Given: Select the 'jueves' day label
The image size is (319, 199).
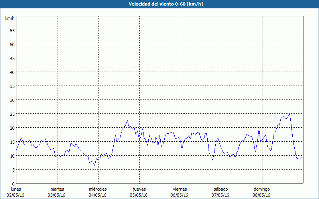Looking at the screenshot, I should [139, 189].
